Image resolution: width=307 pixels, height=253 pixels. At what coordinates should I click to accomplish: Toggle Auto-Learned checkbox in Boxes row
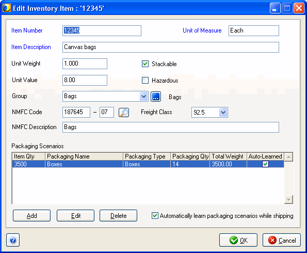pos(265,164)
